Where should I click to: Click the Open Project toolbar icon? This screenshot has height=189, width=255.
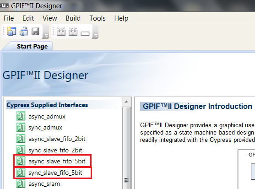click(24, 31)
